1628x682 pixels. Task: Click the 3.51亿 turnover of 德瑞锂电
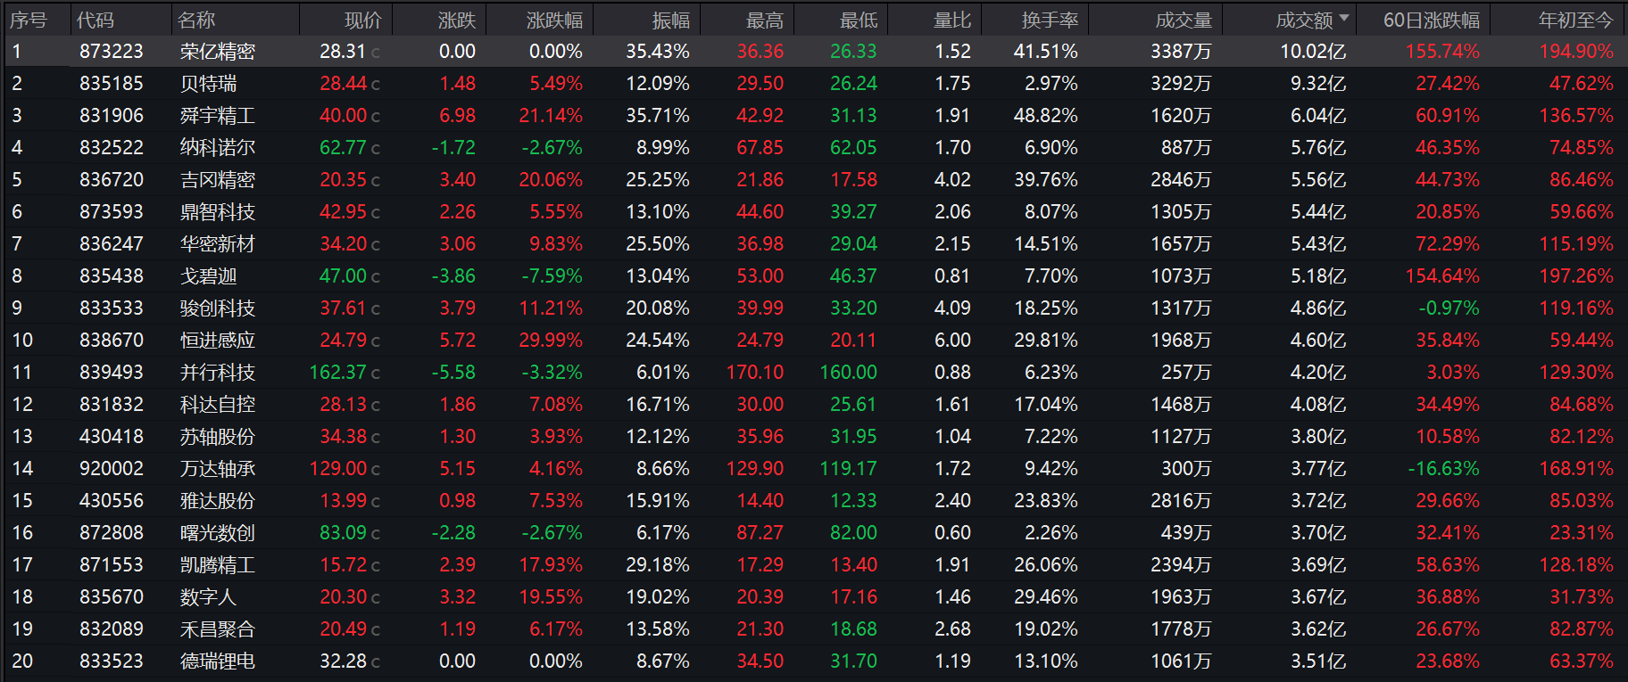pyautogui.click(x=1318, y=661)
